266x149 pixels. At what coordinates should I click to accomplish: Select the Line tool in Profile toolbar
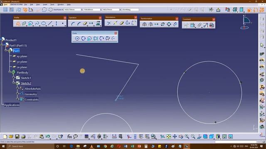point(50,24)
